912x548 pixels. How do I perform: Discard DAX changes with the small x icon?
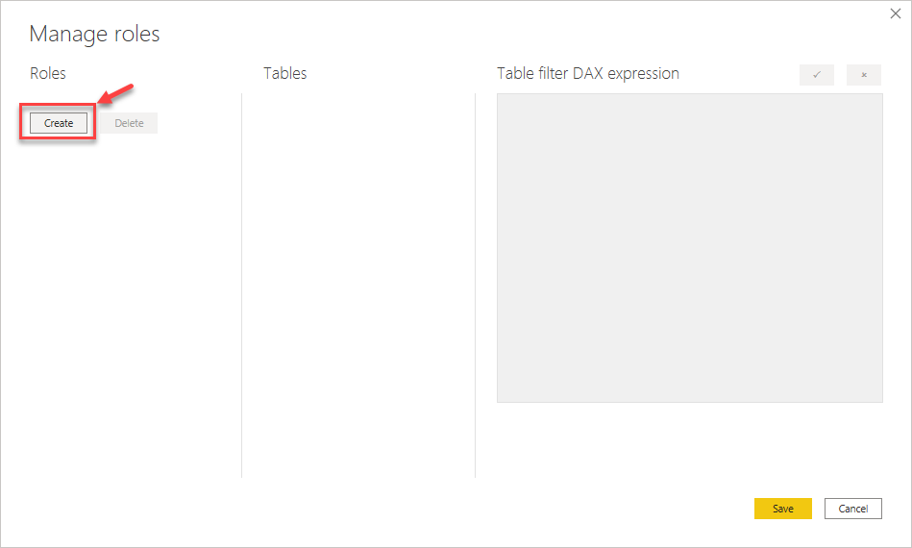click(864, 75)
